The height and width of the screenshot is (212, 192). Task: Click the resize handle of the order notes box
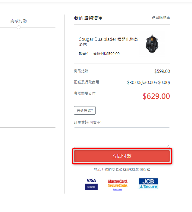point(168,146)
